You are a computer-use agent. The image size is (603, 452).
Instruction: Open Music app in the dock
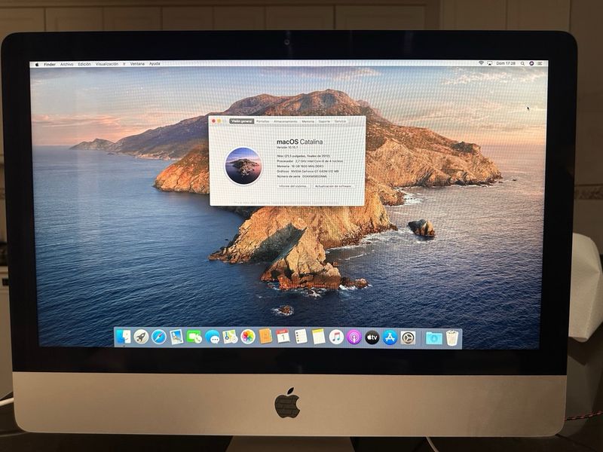pos(336,337)
